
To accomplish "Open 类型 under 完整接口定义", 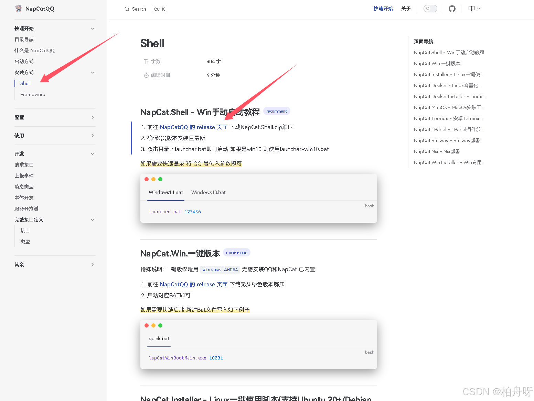I will coord(25,242).
